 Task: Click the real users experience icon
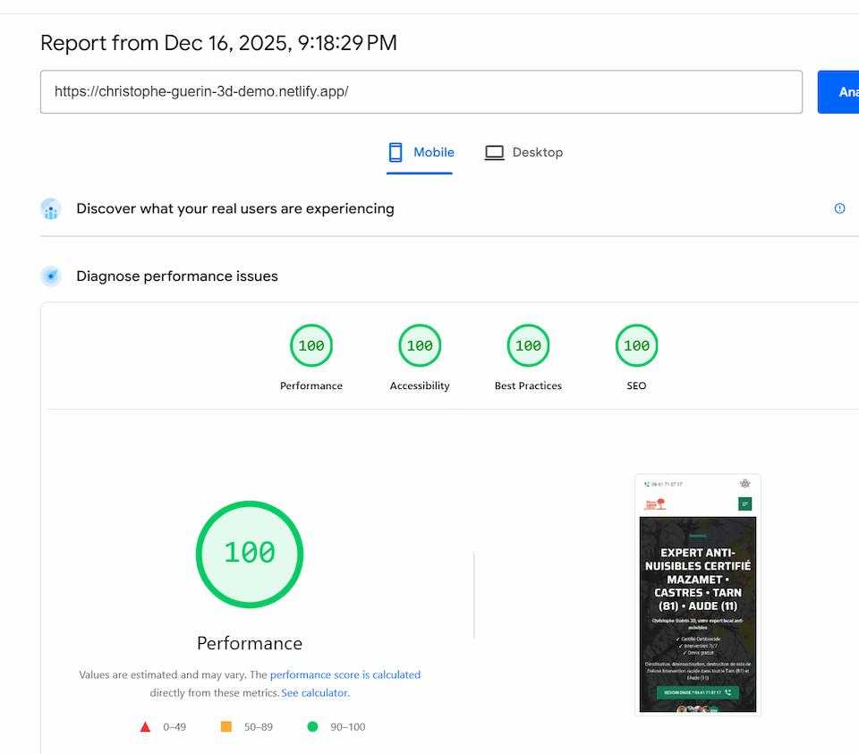pyautogui.click(x=51, y=209)
